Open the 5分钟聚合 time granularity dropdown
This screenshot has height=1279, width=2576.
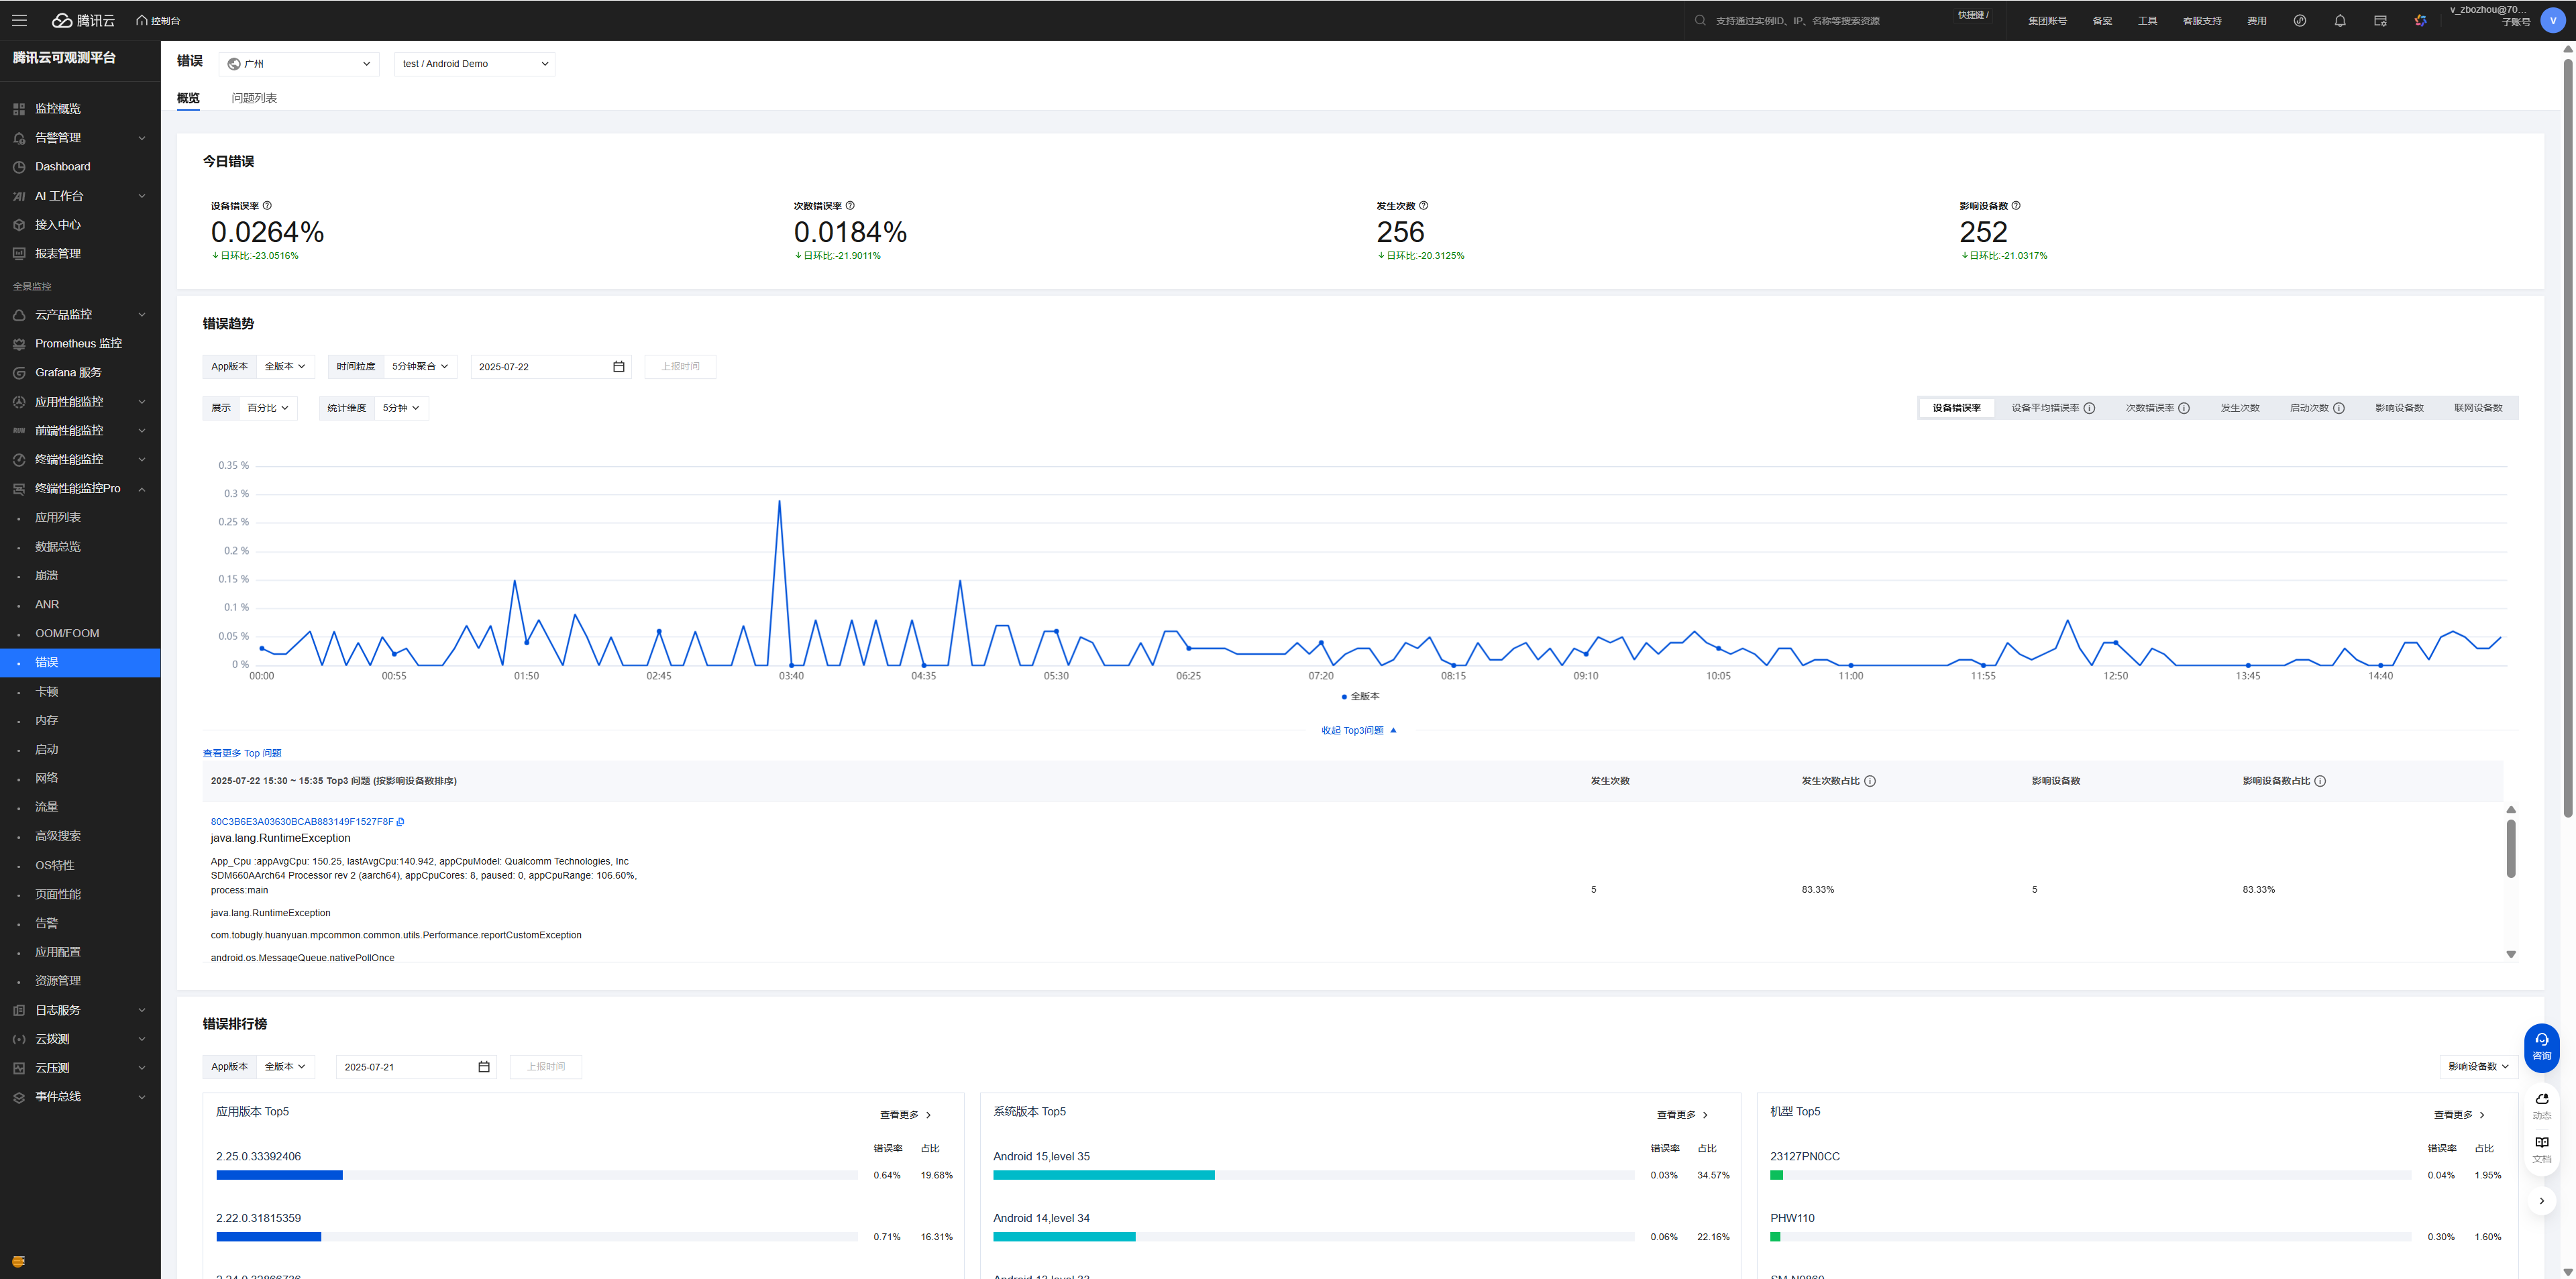click(420, 367)
